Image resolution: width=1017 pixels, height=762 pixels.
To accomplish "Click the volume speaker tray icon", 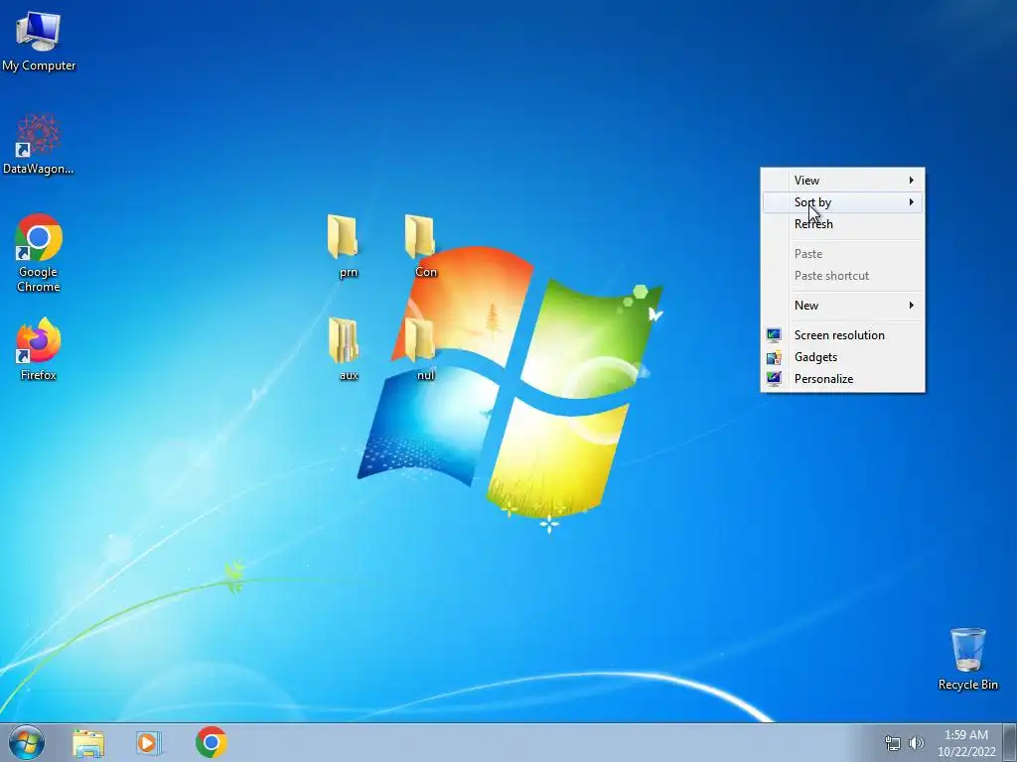I will click(x=916, y=743).
